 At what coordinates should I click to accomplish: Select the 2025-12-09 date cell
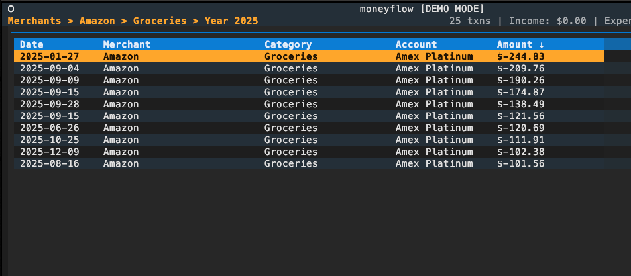(50, 152)
